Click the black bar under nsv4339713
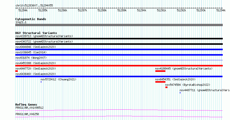230x120 pixels. pyautogui.click(x=119, y=39)
